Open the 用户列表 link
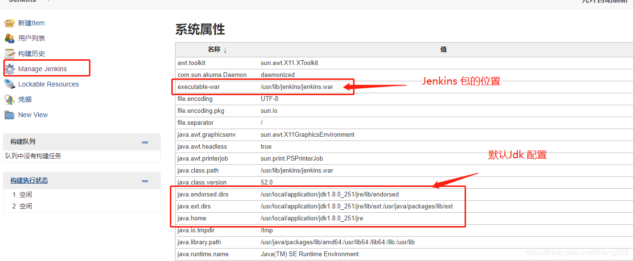Viewport: 633px width, 261px height. point(32,38)
